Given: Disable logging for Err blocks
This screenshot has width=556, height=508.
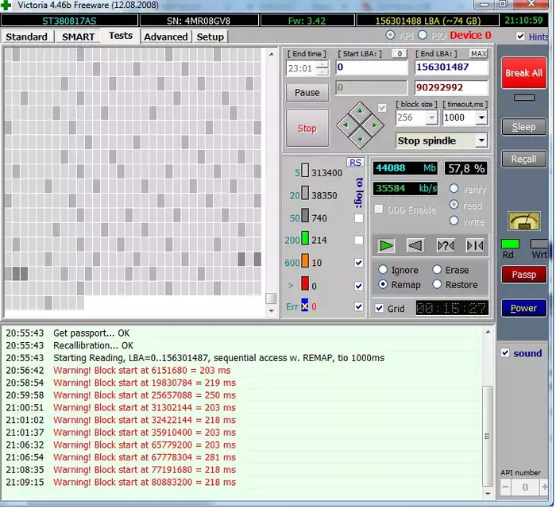Looking at the screenshot, I should 359,306.
